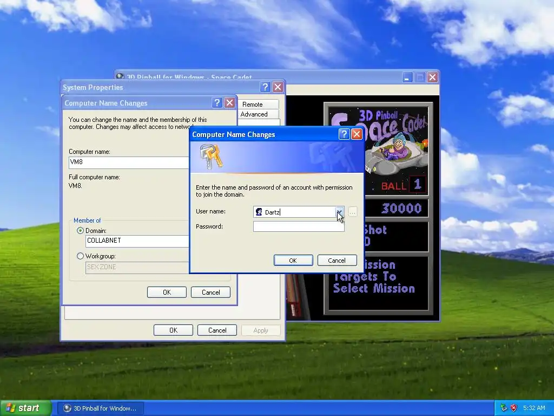
Task: Open the browse button next to the User name field
Action: point(352,212)
